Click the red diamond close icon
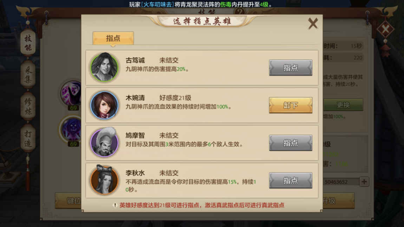 pyautogui.click(x=385, y=29)
